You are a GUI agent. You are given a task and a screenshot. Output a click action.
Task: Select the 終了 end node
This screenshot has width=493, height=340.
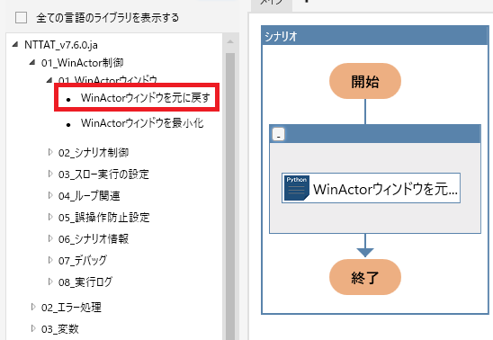[365, 277]
